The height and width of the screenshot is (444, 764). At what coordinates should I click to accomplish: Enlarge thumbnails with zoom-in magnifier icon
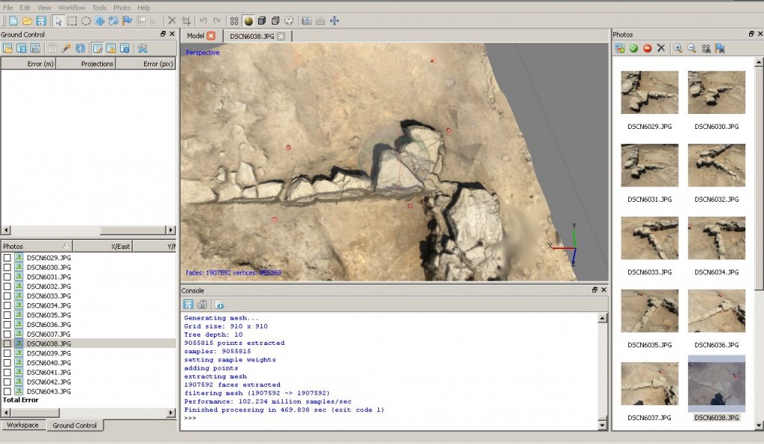click(678, 48)
